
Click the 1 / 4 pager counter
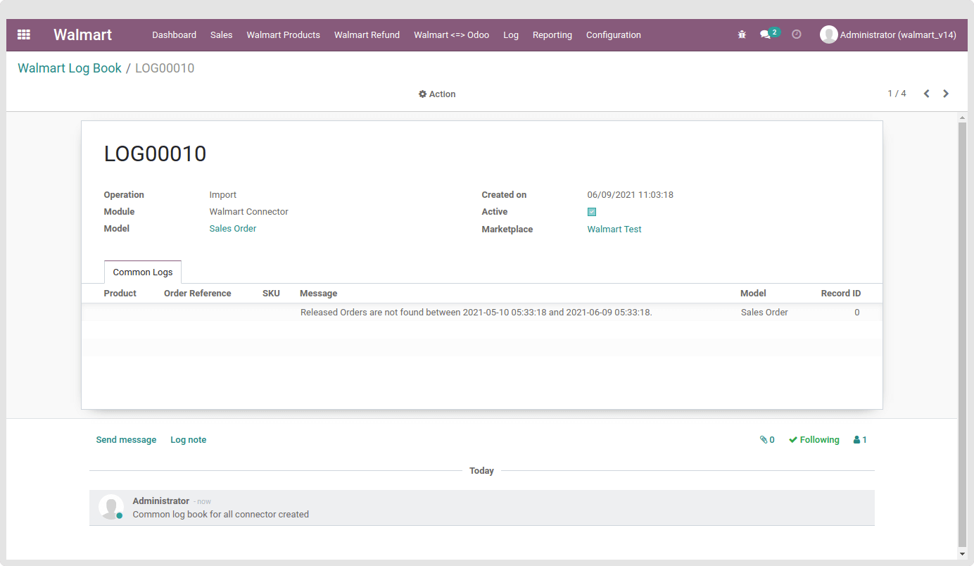(x=897, y=94)
